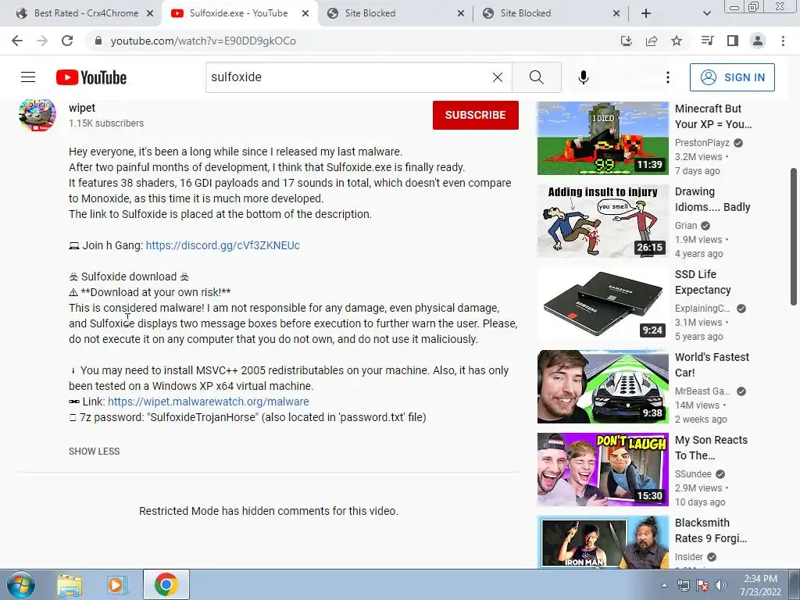
Task: Switch to the second Site Blocked tab
Action: pyautogui.click(x=551, y=13)
